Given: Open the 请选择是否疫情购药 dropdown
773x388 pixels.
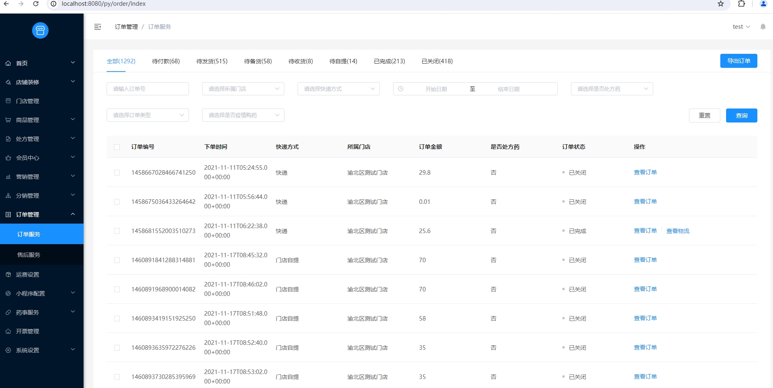Looking at the screenshot, I should (x=243, y=115).
